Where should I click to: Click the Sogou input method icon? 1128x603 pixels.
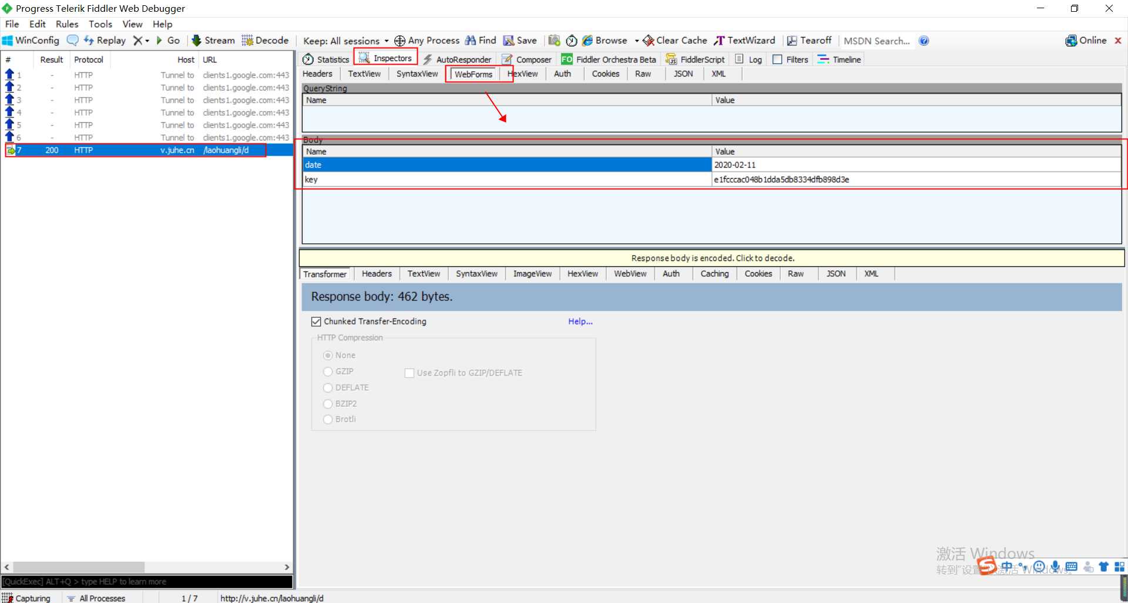click(987, 567)
